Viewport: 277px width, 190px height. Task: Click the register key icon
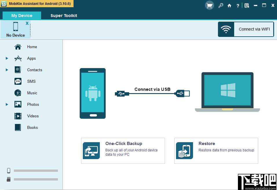pos(221,5)
